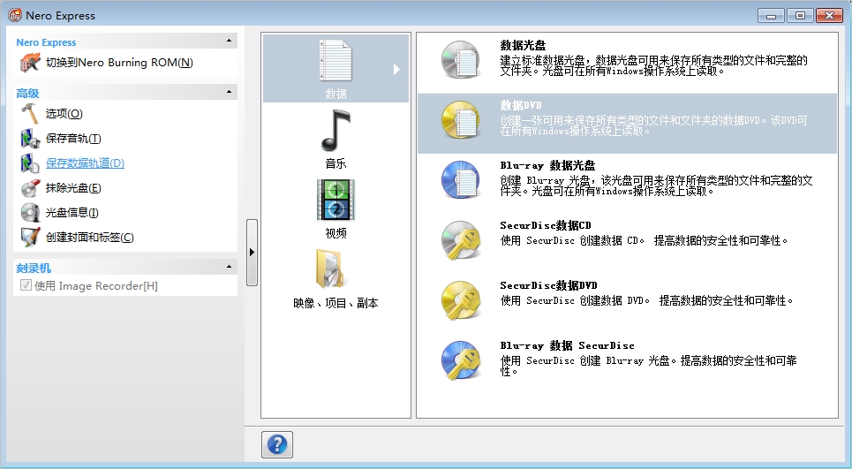Choose the SecurDisc数据CD title
The width and height of the screenshot is (852, 469).
(x=546, y=225)
